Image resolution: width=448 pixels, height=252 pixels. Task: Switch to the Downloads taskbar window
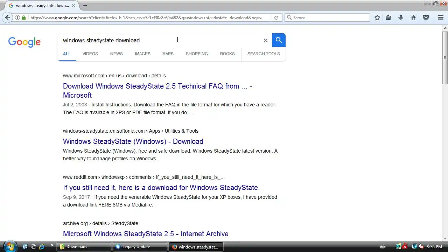pos(84,247)
